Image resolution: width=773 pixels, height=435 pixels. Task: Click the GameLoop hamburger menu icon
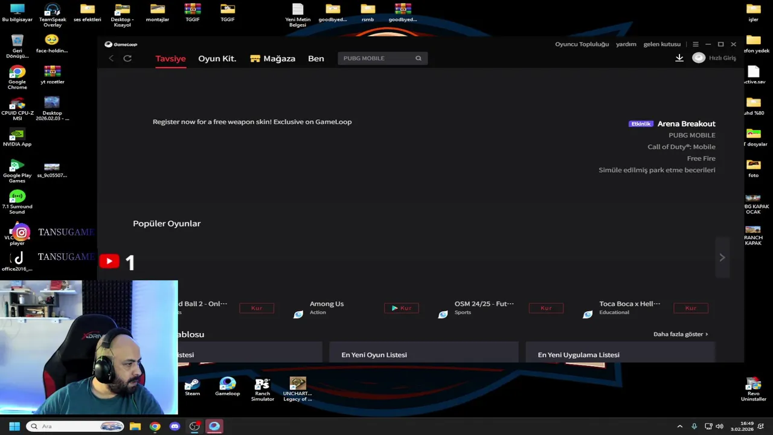pyautogui.click(x=696, y=44)
